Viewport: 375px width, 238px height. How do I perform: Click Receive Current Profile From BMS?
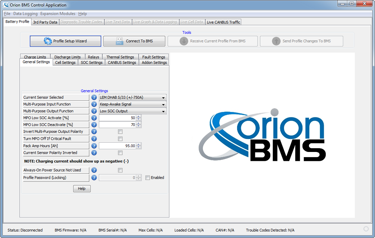pos(212,41)
